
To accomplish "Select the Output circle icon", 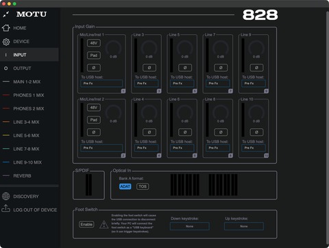I will (x=6, y=69).
